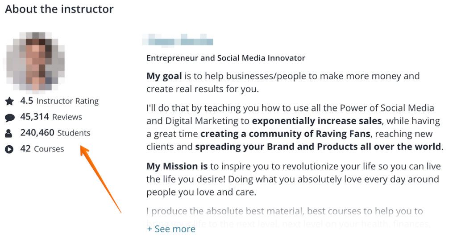The image size is (457, 245).
Task: Click creating a community of Raving Fans
Action: [285, 134]
